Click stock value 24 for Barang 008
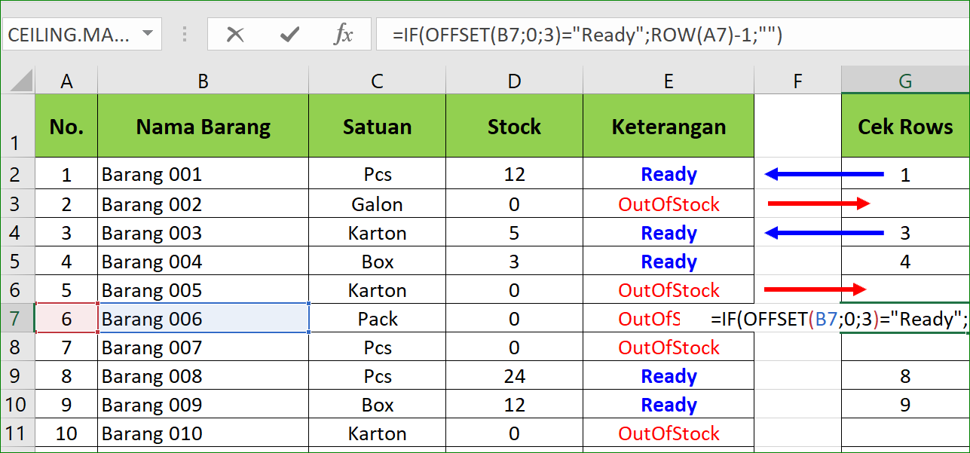Viewport: 970px width, 453px height. (514, 376)
